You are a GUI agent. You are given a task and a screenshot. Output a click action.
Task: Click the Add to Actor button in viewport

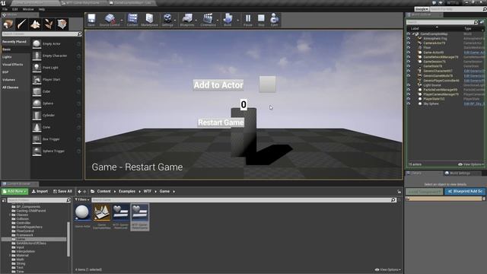point(218,84)
